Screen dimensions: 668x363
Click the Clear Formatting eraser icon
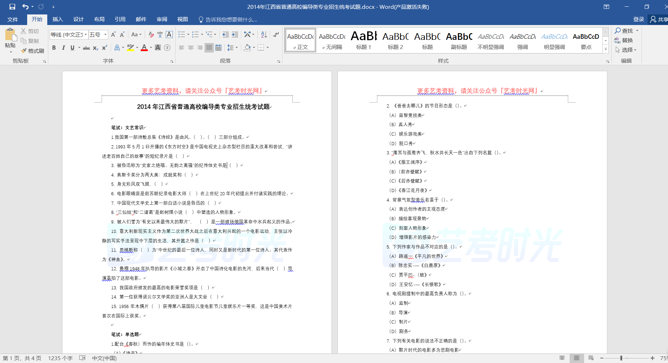[x=151, y=35]
